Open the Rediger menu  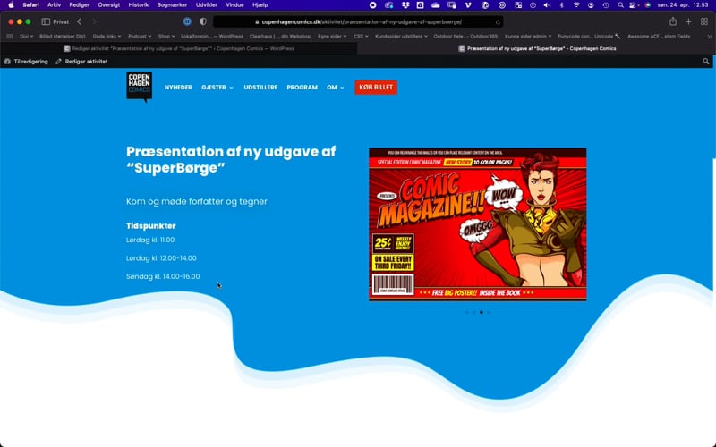[x=79, y=5]
